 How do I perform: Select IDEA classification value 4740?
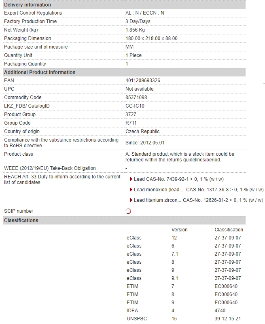click(x=220, y=311)
